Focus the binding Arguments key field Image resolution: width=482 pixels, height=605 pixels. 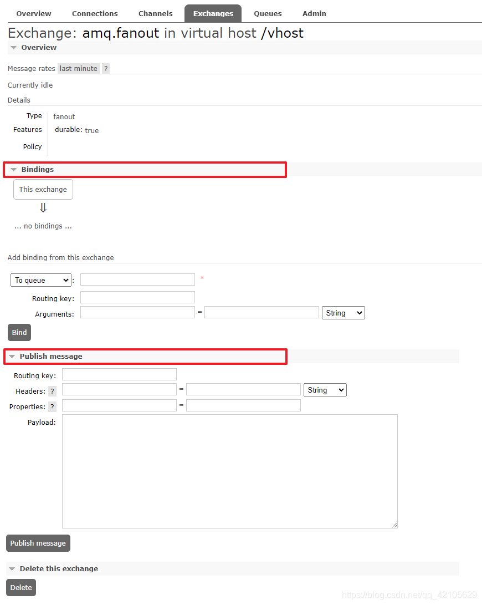pos(137,312)
